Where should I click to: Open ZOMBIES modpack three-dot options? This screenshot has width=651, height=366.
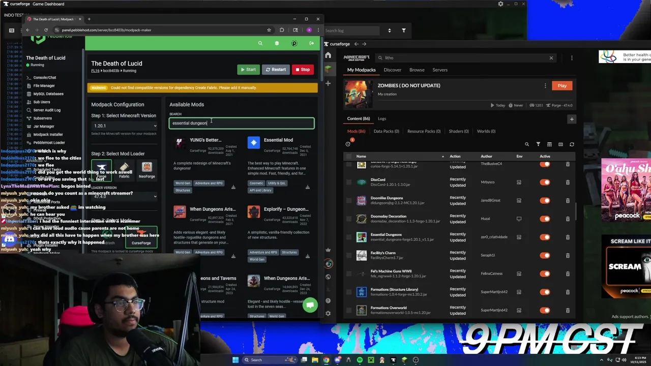tap(545, 86)
